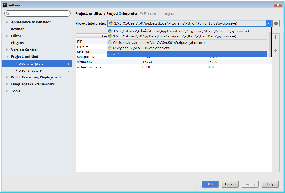Open the Project Interpreter dropdown arrow
The image size is (285, 193).
click(x=268, y=23)
